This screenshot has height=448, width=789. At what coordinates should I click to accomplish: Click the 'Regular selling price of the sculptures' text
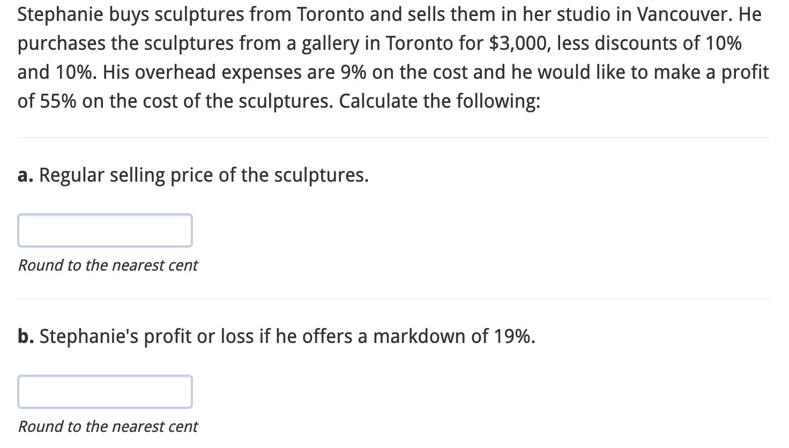coord(204,175)
